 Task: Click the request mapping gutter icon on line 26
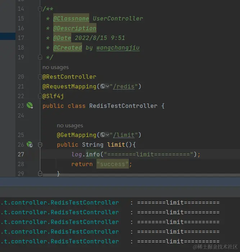30,145
